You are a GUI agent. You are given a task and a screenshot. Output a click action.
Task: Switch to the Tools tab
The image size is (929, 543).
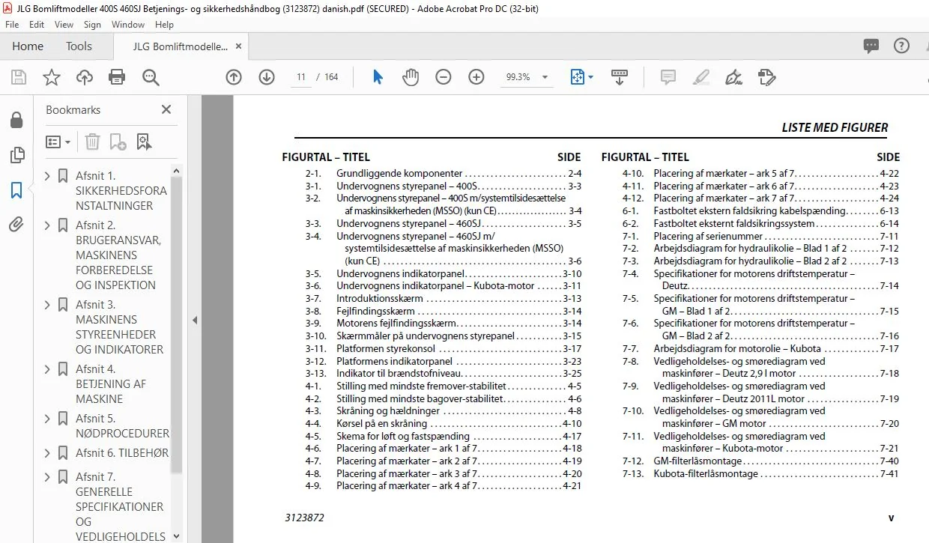pyautogui.click(x=79, y=46)
